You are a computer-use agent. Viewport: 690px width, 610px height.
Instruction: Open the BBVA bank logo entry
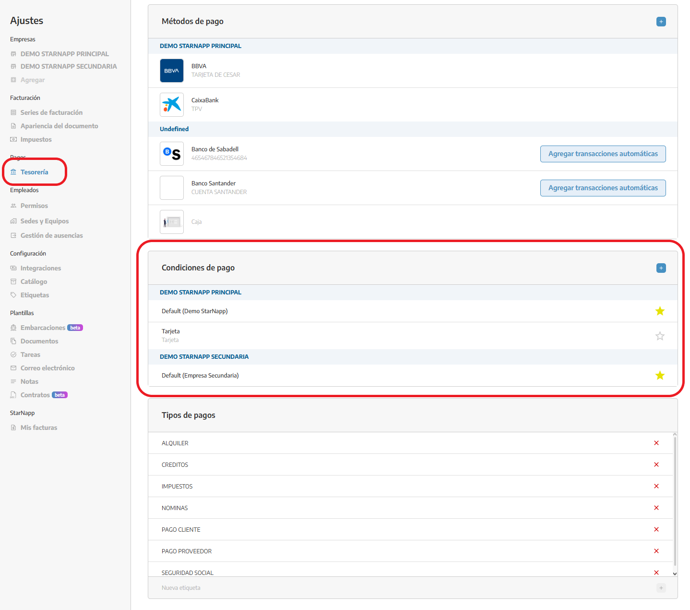click(171, 71)
